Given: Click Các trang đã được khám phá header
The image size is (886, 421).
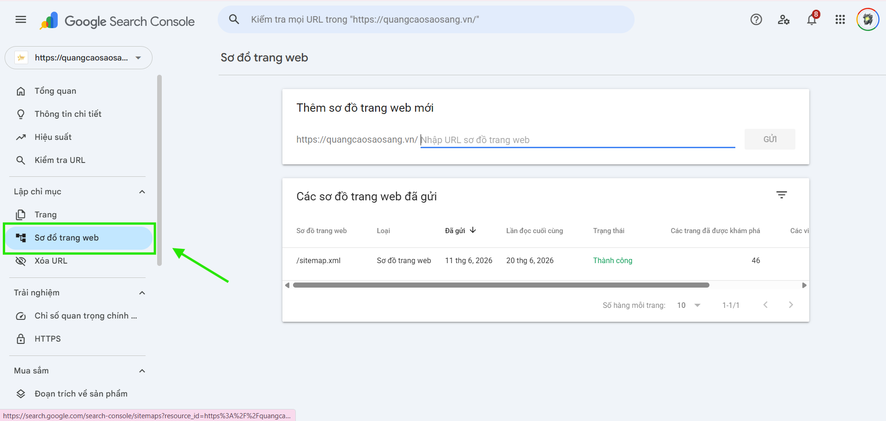Looking at the screenshot, I should 715,230.
